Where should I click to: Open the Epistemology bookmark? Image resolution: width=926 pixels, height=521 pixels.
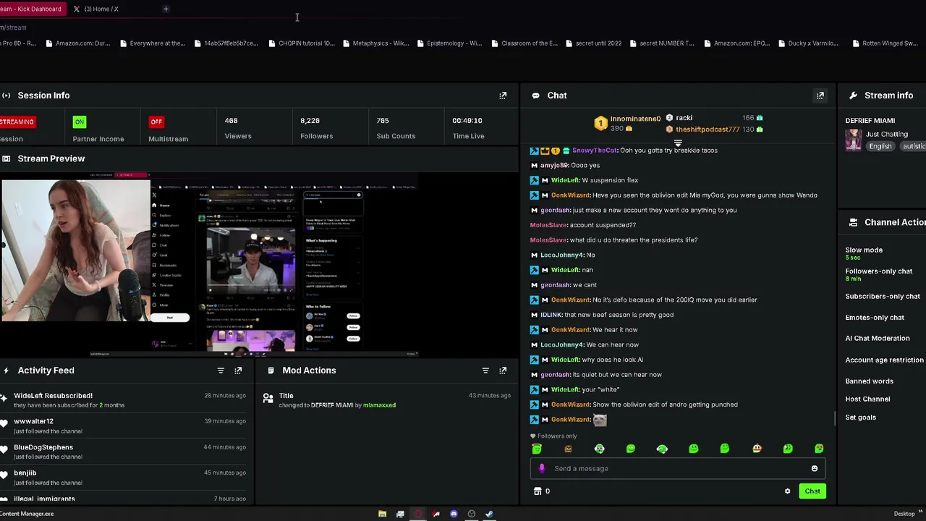click(x=450, y=43)
